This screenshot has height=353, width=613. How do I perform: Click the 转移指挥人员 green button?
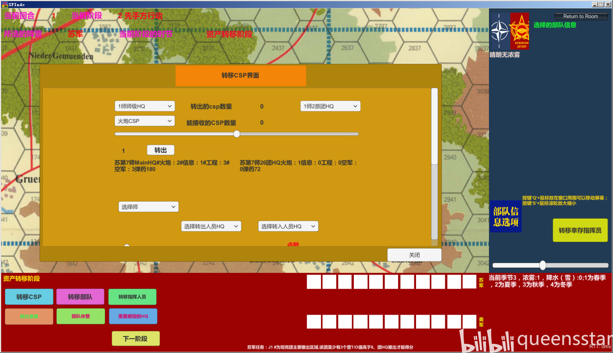(132, 297)
